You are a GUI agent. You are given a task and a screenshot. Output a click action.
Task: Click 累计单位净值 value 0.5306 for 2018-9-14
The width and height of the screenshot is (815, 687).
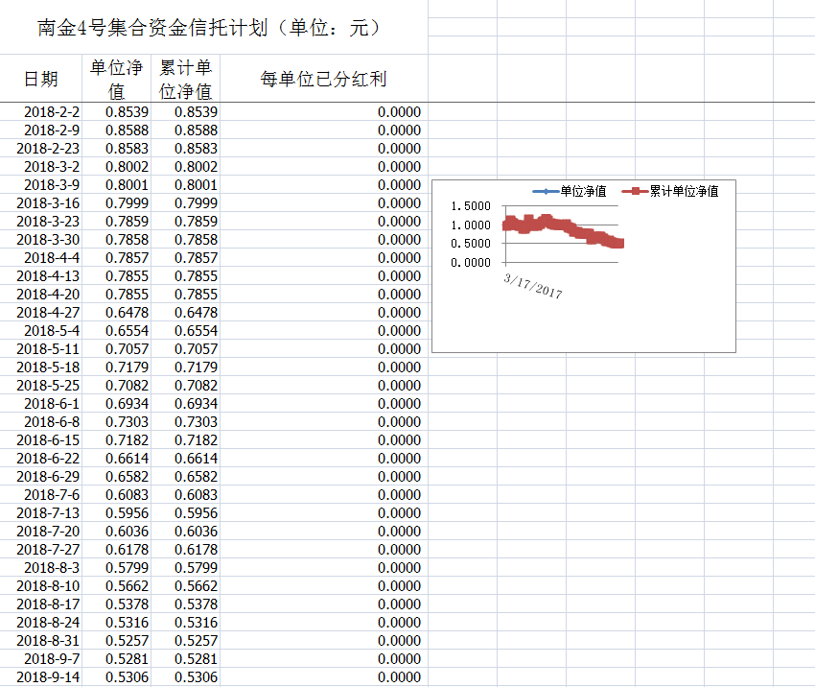[186, 676]
